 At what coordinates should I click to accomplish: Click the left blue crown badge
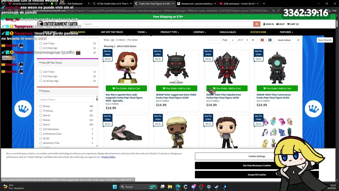pyautogui.click(x=23, y=109)
